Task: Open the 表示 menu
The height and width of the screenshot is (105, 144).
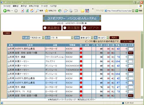Action: click(x=24, y=6)
